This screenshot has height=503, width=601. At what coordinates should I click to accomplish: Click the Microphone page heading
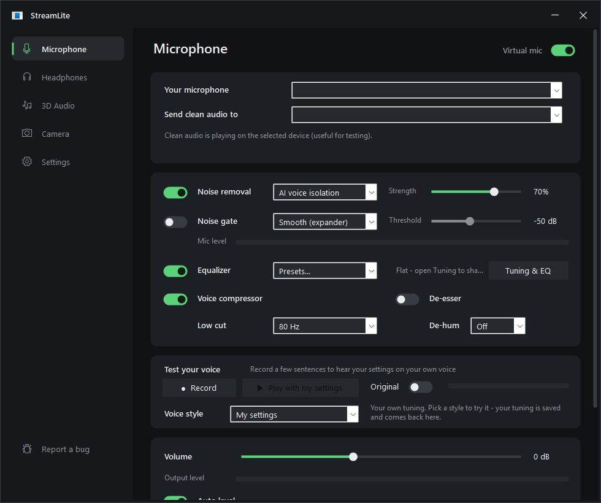tap(191, 48)
